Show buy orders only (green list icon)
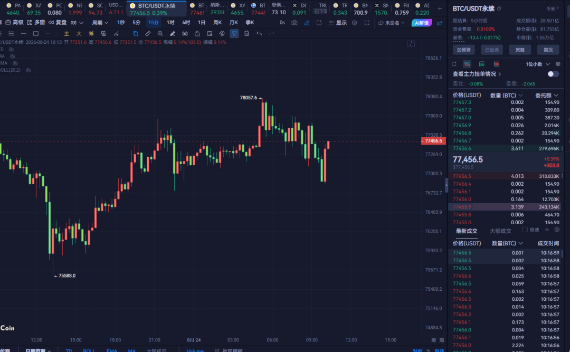This screenshot has width=570, height=352. 482,64
